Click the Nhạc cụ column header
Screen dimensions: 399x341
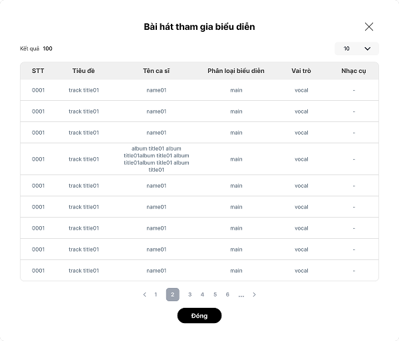pos(354,71)
